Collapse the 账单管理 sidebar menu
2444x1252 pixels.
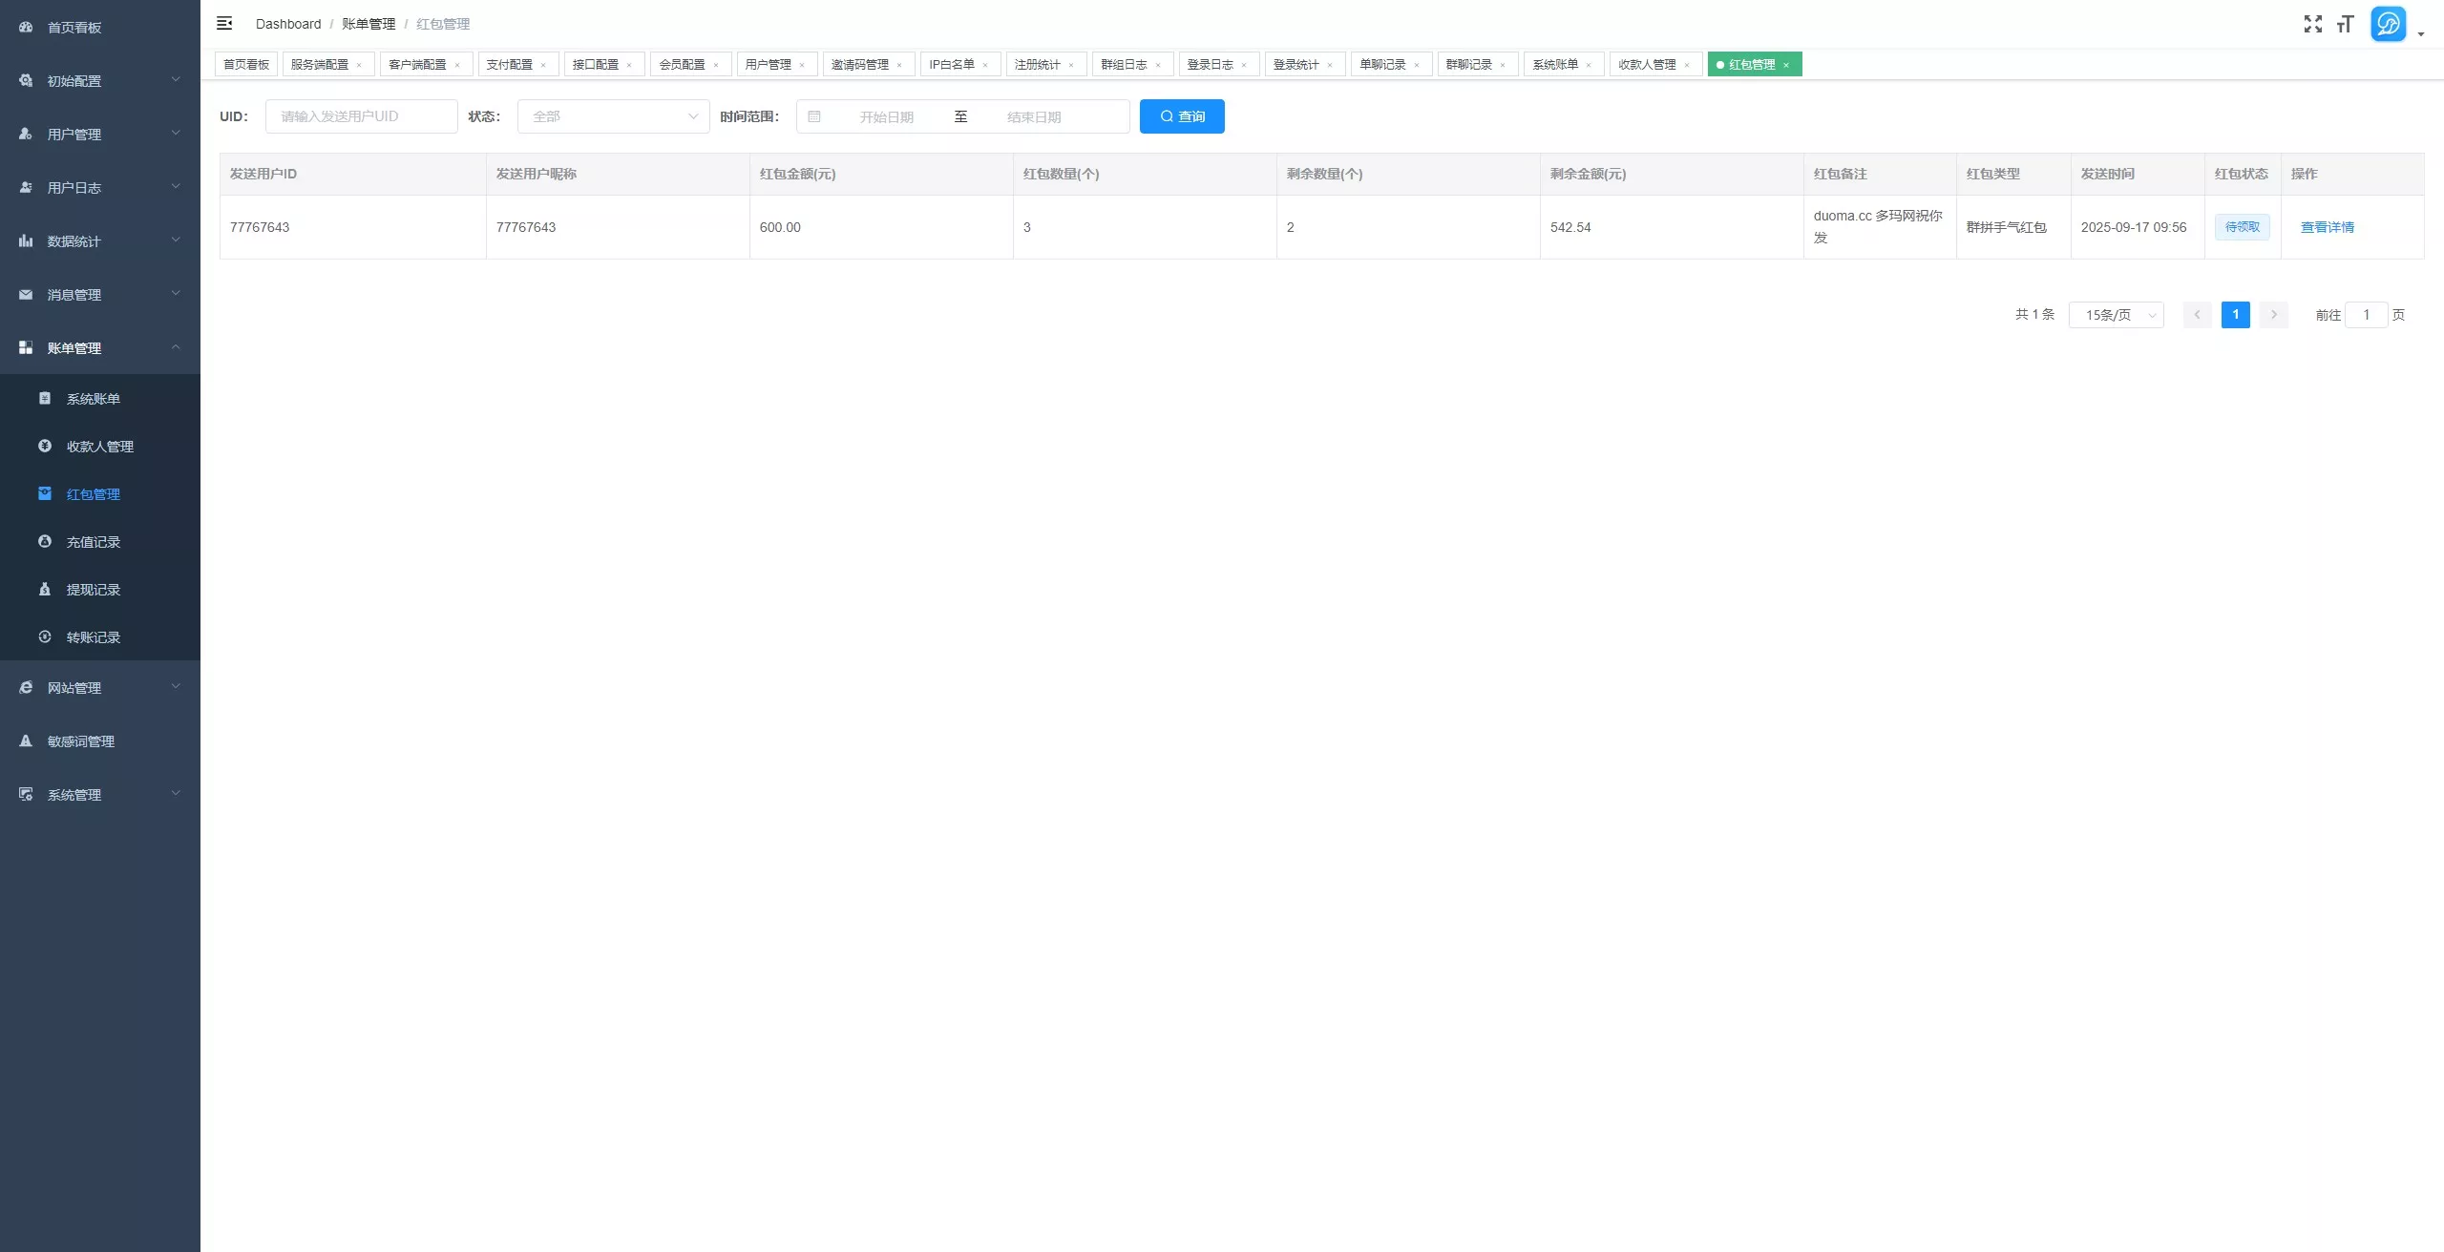pos(100,347)
